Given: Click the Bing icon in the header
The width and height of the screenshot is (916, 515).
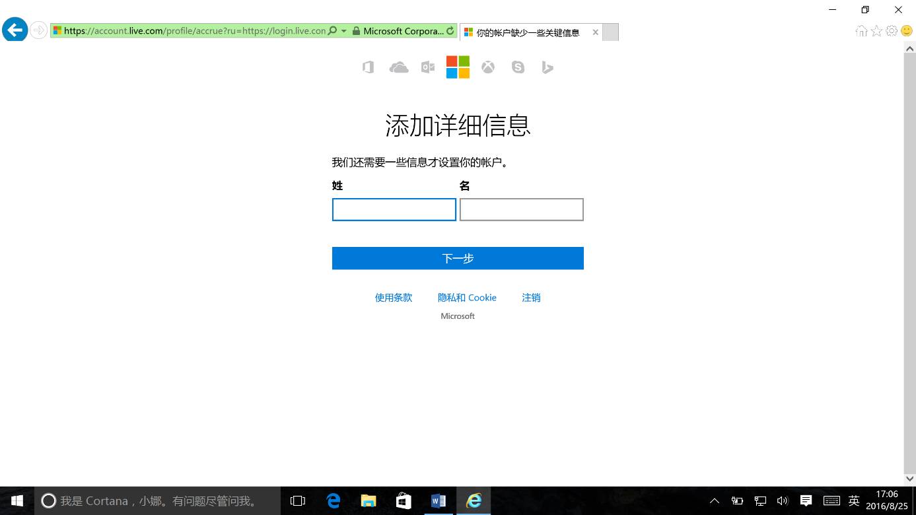Looking at the screenshot, I should coord(547,67).
